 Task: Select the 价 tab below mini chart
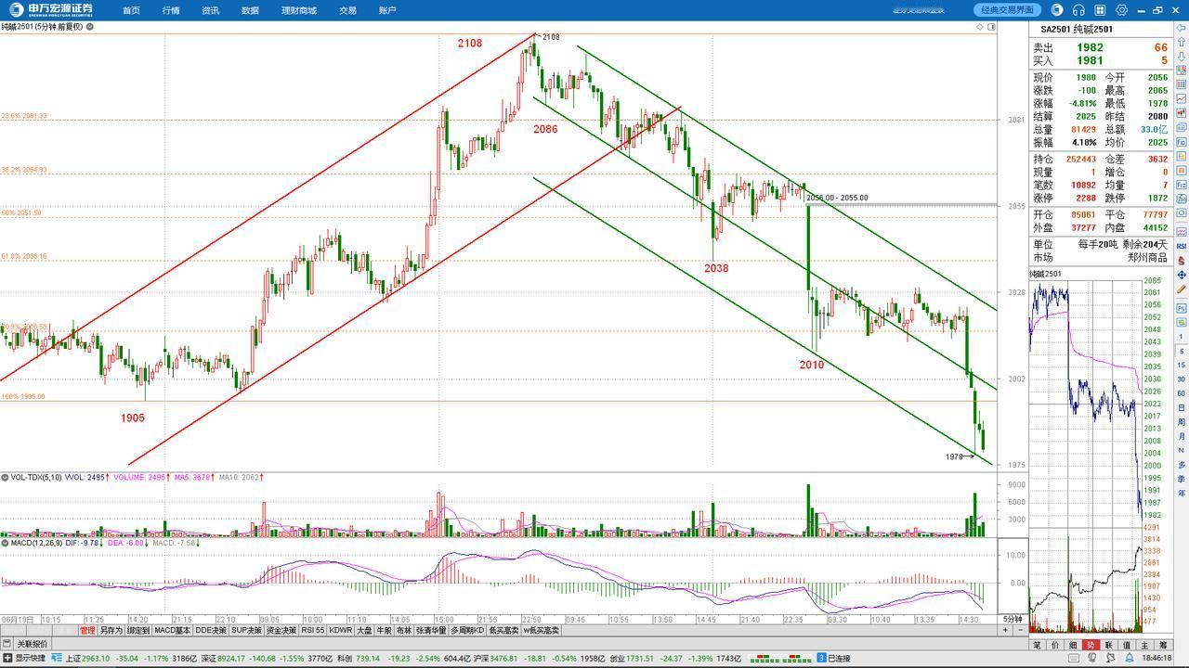(1055, 645)
